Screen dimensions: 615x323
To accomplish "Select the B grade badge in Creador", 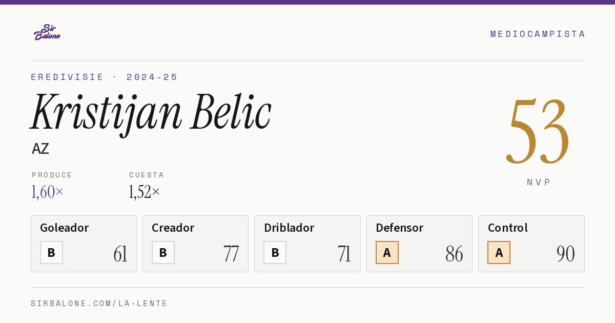I will tap(163, 252).
